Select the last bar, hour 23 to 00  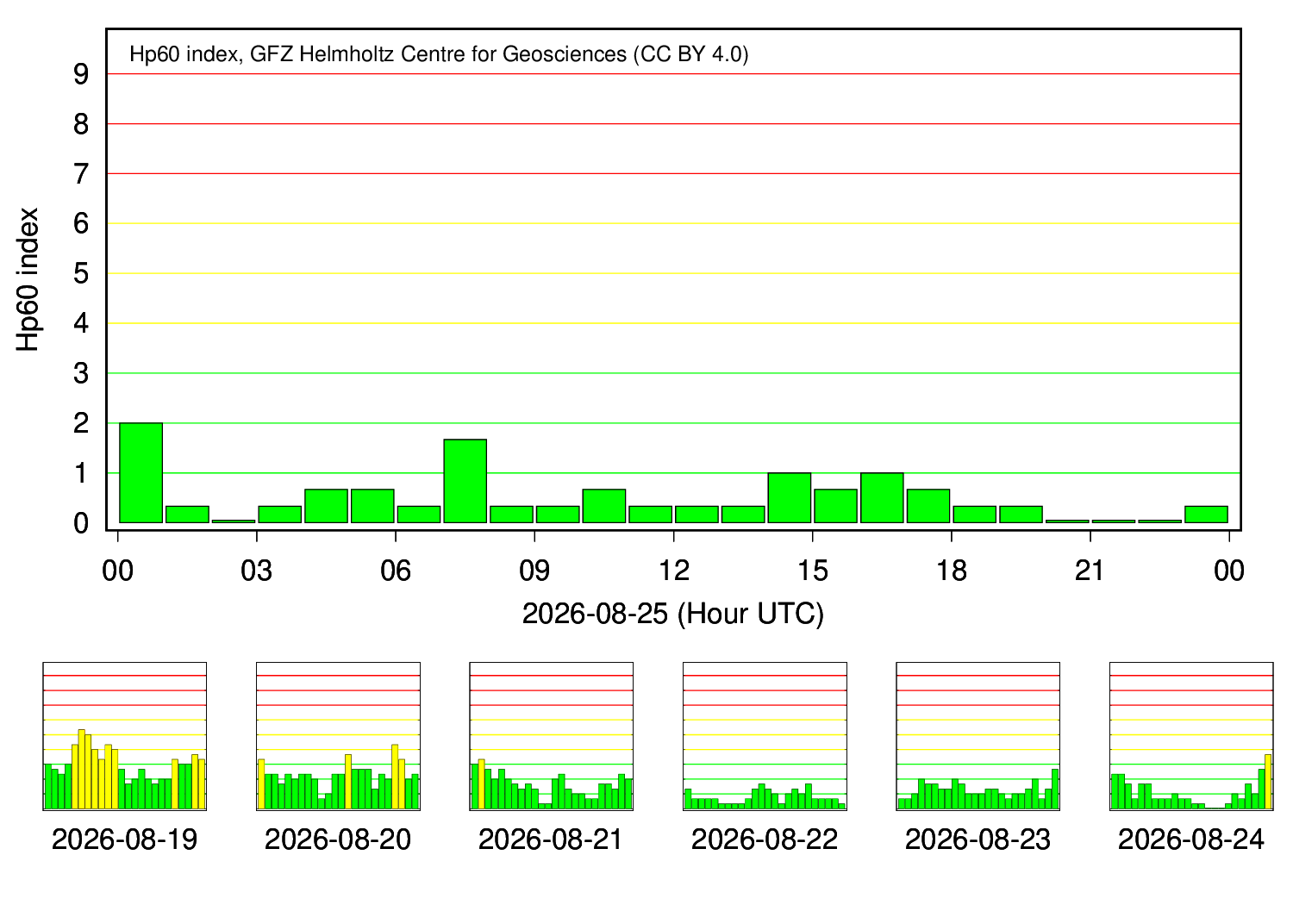click(x=1207, y=514)
